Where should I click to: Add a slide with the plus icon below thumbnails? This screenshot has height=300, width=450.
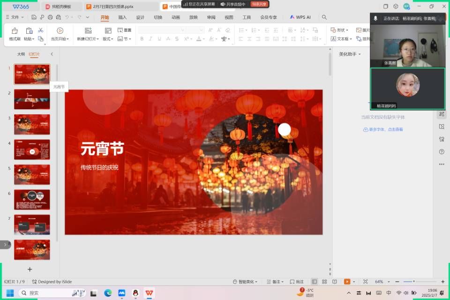point(30,269)
